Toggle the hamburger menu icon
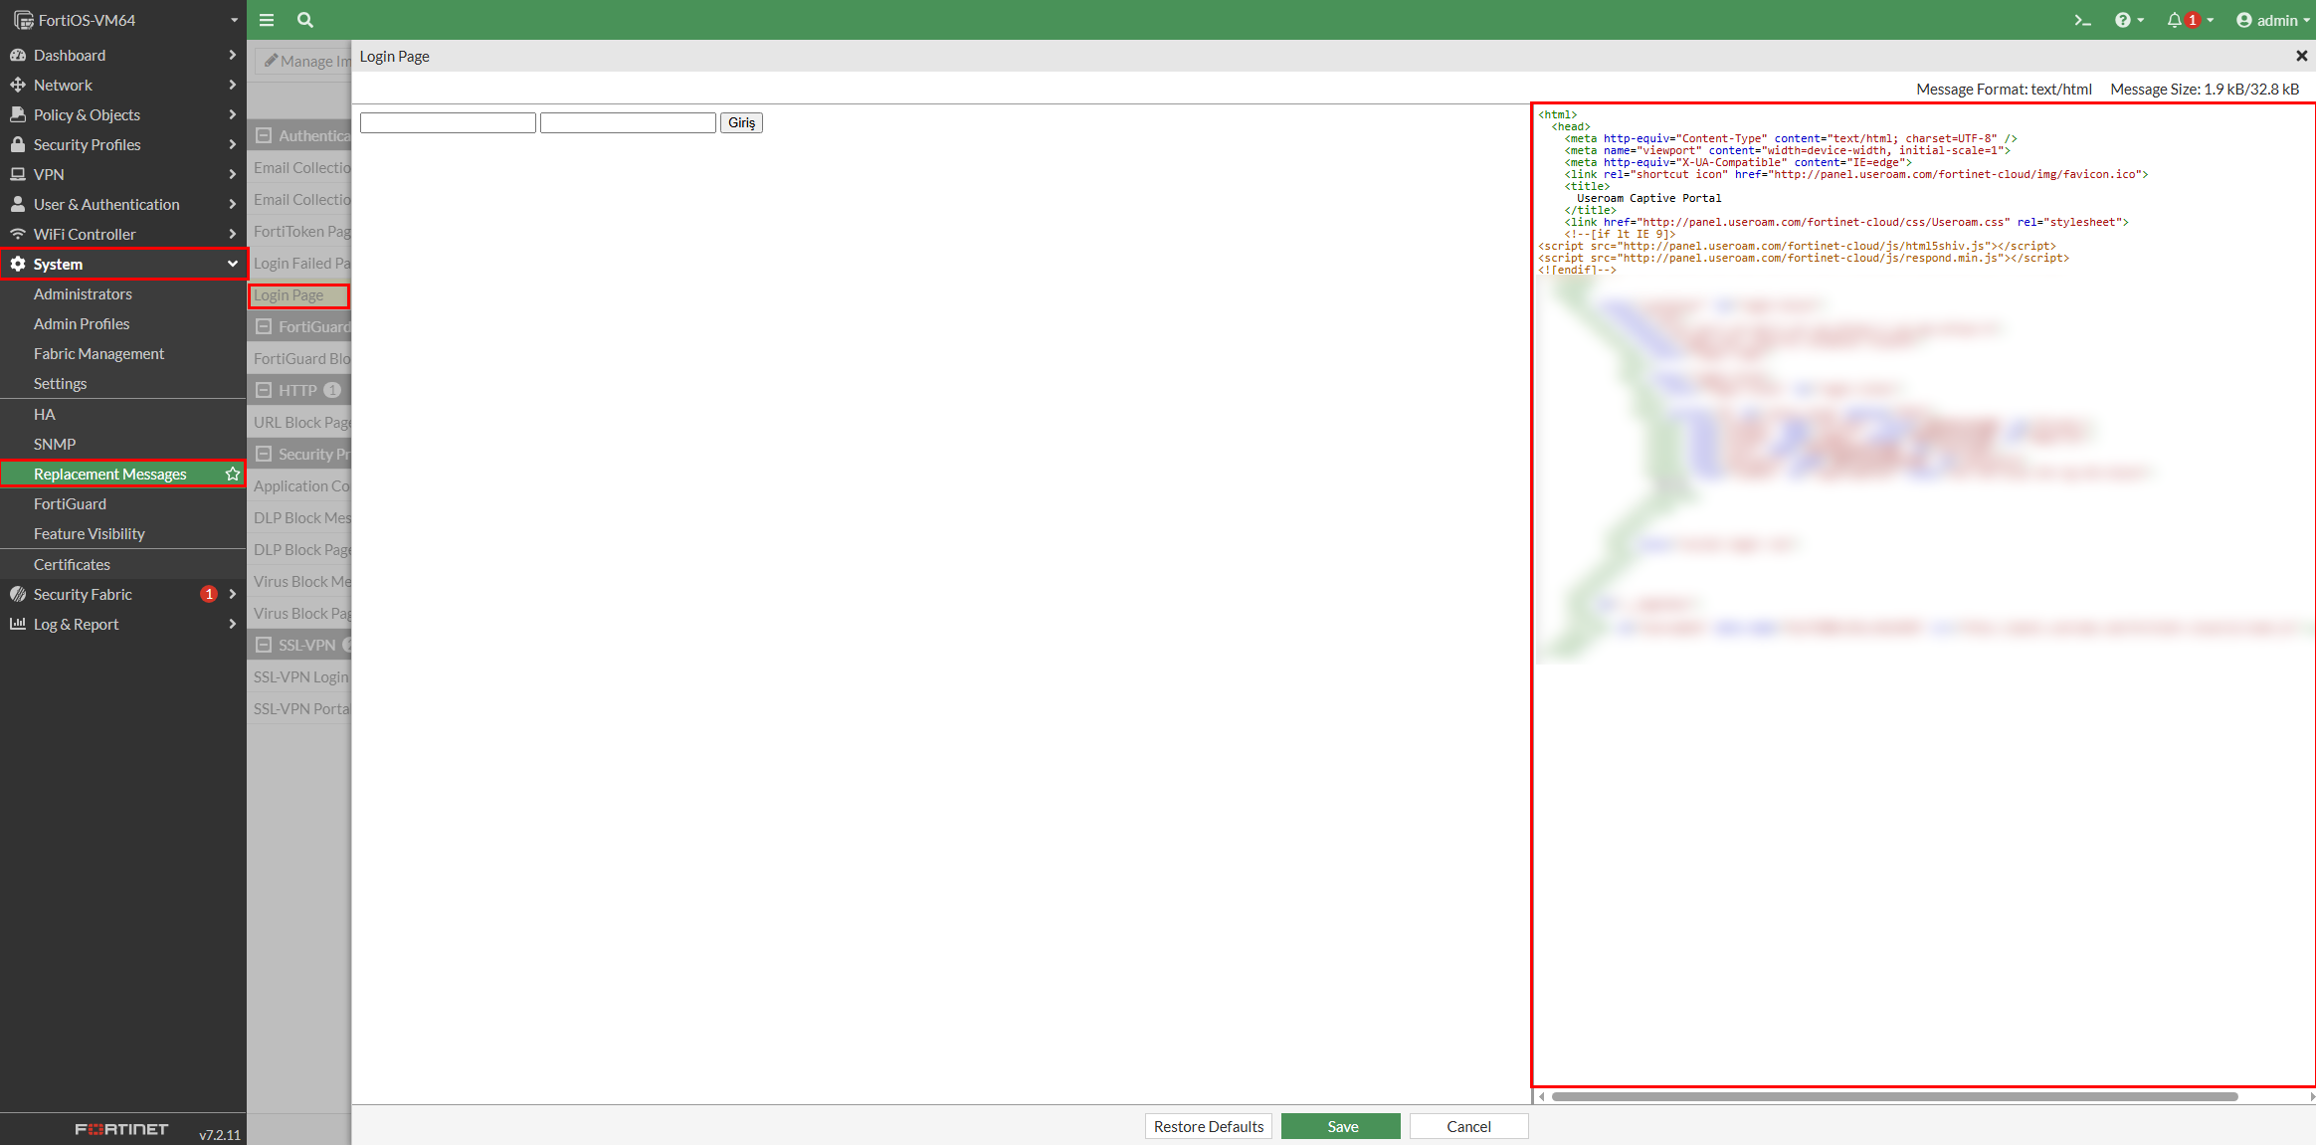The width and height of the screenshot is (2316, 1145). pyautogui.click(x=267, y=20)
